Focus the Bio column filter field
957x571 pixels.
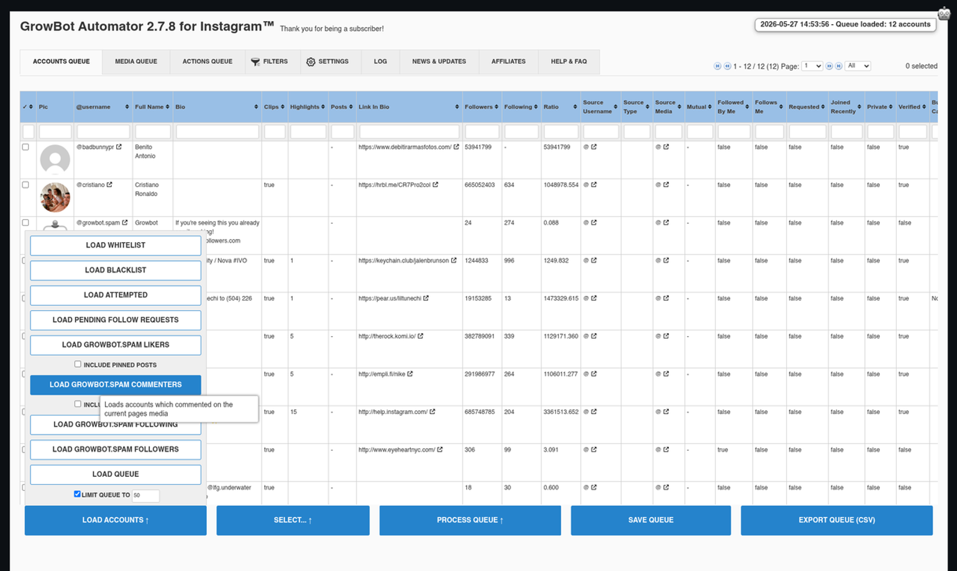pos(217,132)
